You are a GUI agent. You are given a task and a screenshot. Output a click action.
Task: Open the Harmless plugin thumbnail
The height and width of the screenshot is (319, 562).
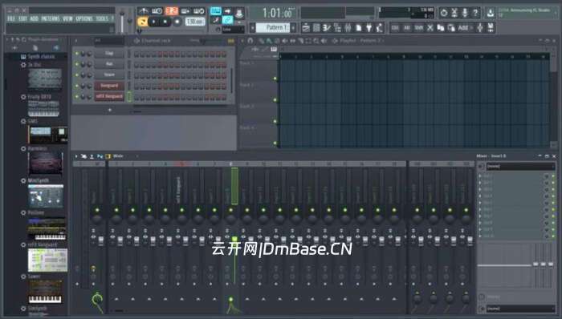tap(46, 164)
